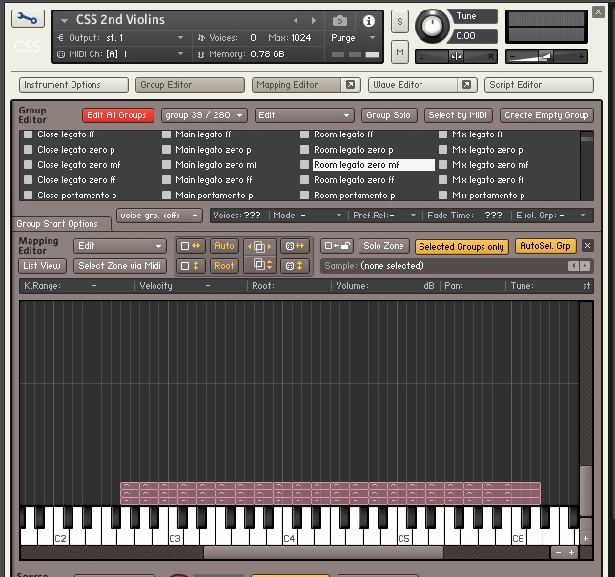Screen dimensions: 615x577
Task: Open the MIDI Ch dropdown
Action: point(122,54)
